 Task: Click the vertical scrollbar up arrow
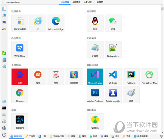tap(162, 6)
